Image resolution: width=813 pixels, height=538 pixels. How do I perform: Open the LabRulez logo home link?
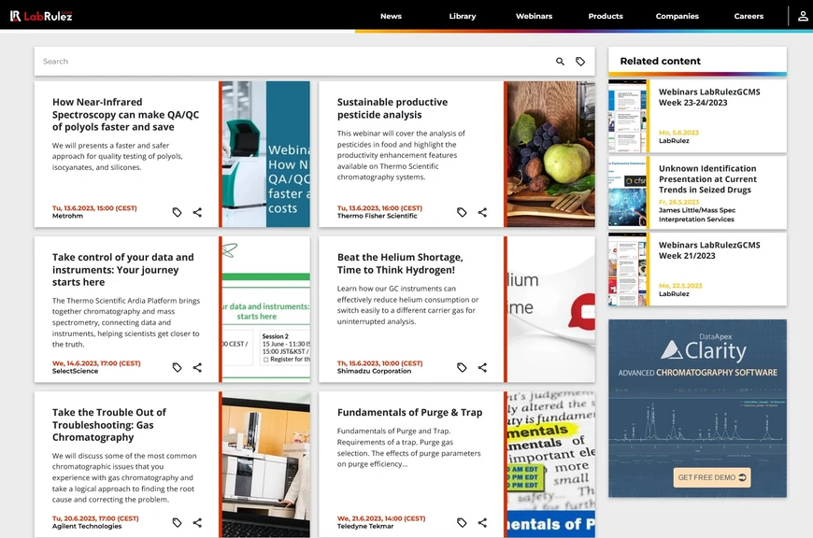click(x=41, y=16)
